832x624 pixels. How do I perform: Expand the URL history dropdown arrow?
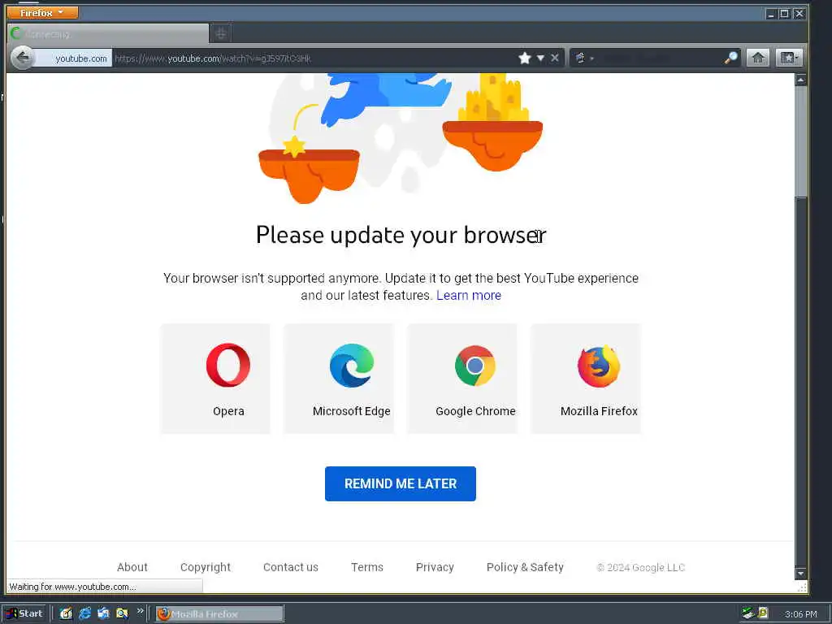point(540,58)
